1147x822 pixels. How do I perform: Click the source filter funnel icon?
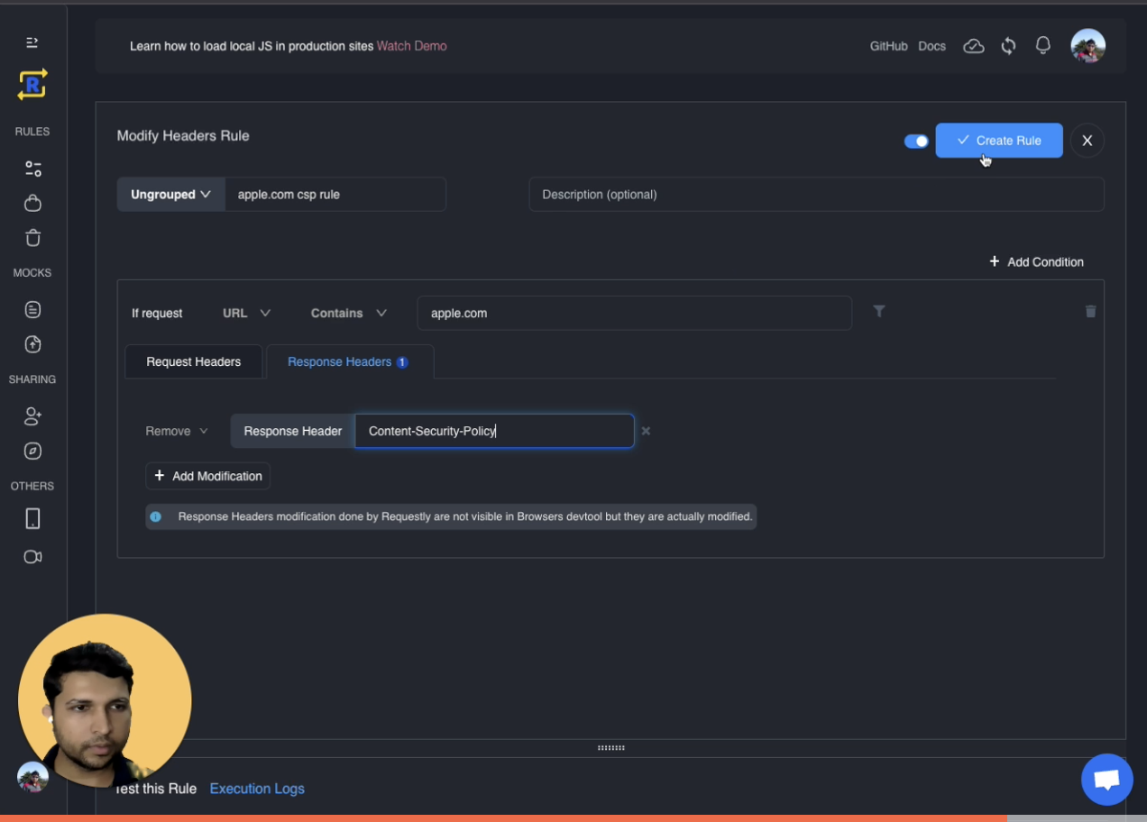pos(879,311)
